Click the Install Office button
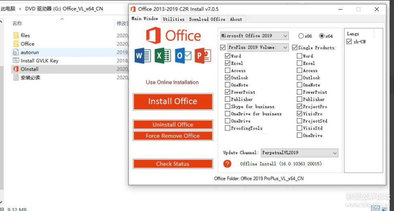Image resolution: width=394 pixels, height=211 pixels. [173, 101]
